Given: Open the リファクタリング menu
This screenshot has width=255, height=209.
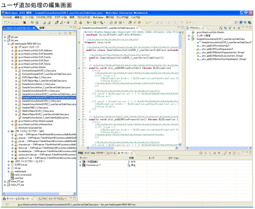Looking at the screenshot, I should (x=43, y=18).
